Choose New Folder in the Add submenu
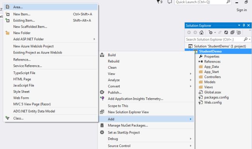This screenshot has height=149, width=252. [50, 33]
